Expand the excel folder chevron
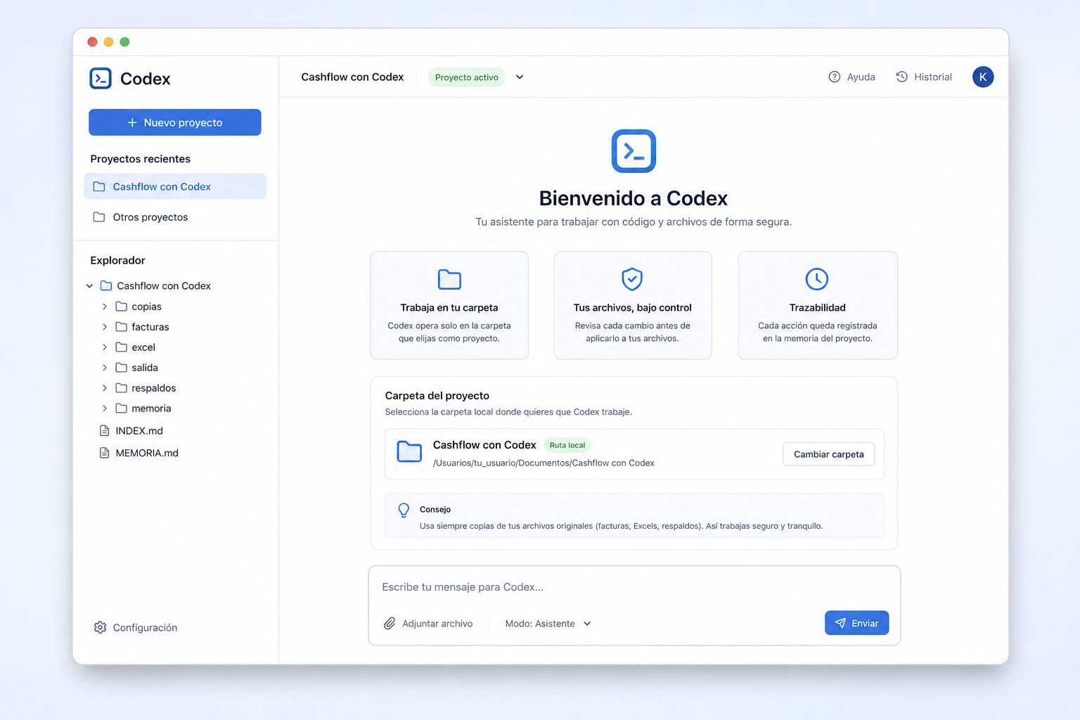The width and height of the screenshot is (1080, 720). click(x=105, y=347)
